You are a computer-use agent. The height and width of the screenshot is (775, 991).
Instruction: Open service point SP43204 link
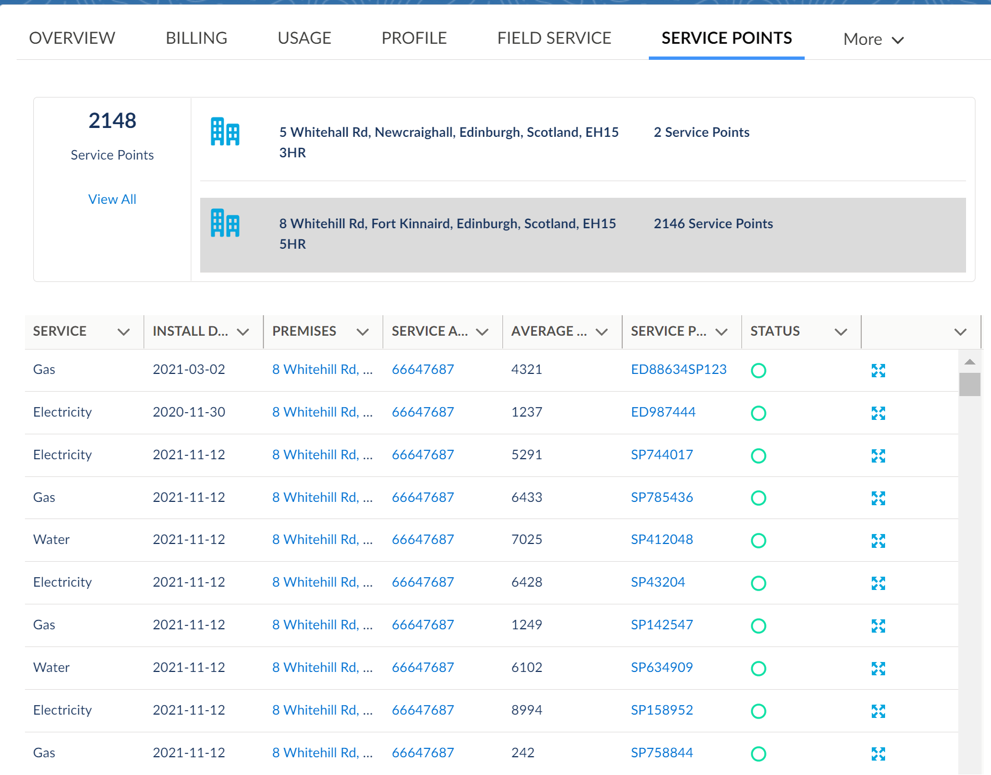click(658, 582)
